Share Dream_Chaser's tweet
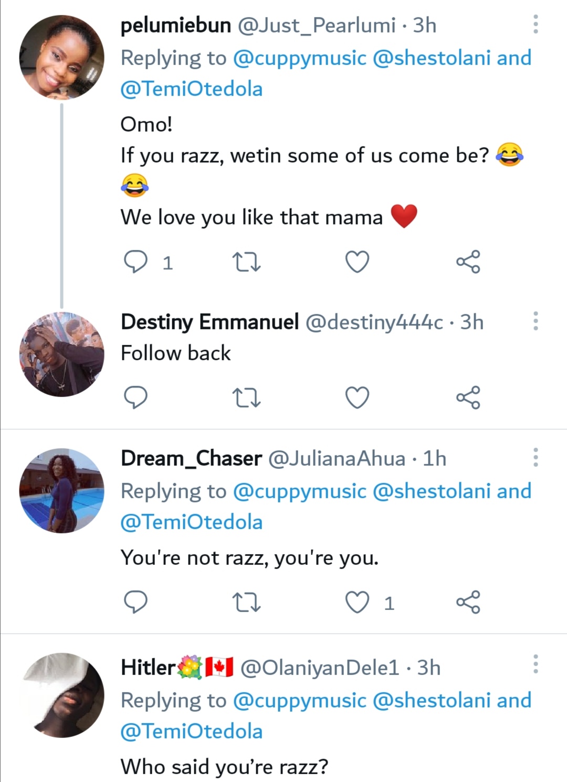 pos(468,602)
